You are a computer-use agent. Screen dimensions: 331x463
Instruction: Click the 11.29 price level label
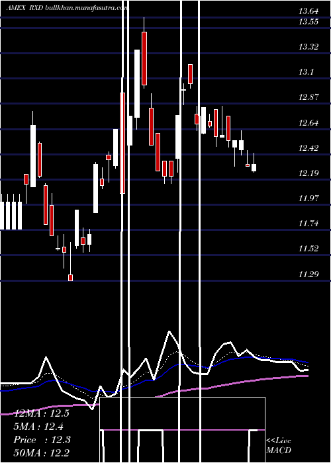click(308, 274)
